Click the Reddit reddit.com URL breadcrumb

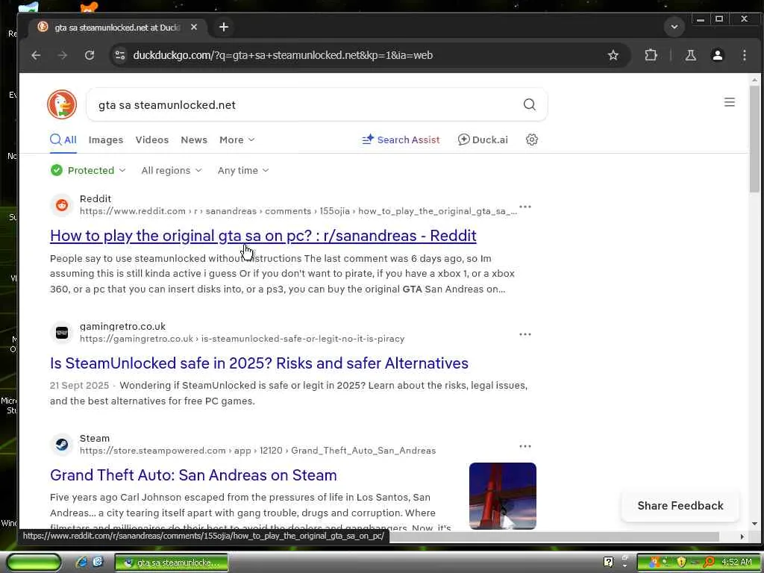pos(298,211)
